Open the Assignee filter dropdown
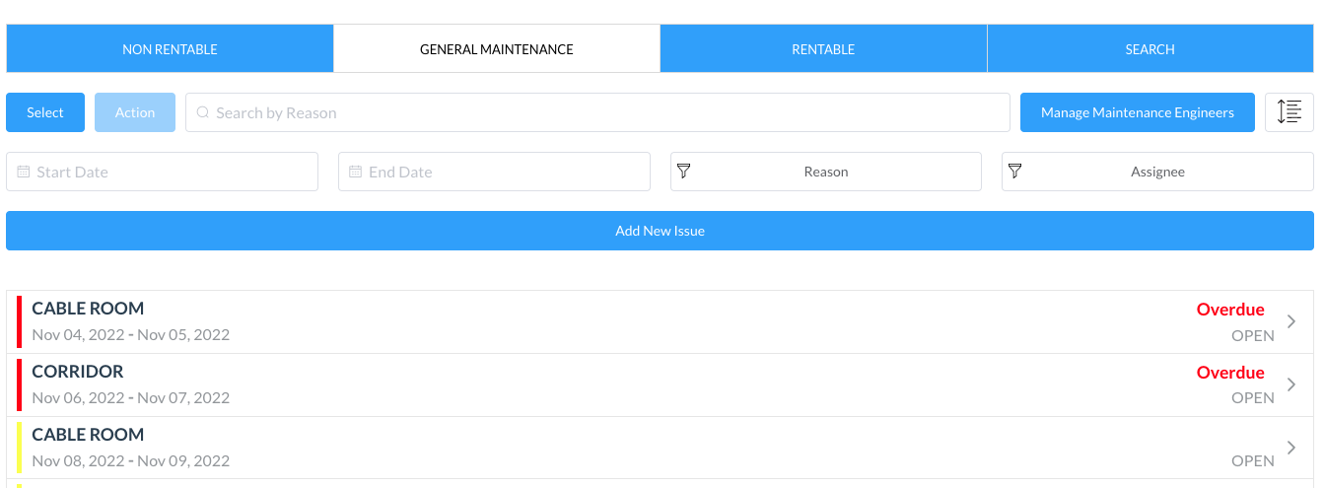This screenshot has height=488, width=1324. click(1157, 172)
